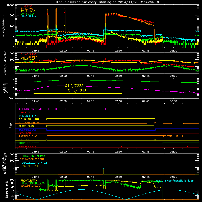Click the 0.1-0.3 MeV legend label
The width and height of the screenshot is (202, 202).
point(29,54)
